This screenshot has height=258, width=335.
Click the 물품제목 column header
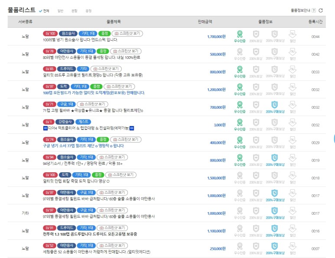click(x=114, y=22)
